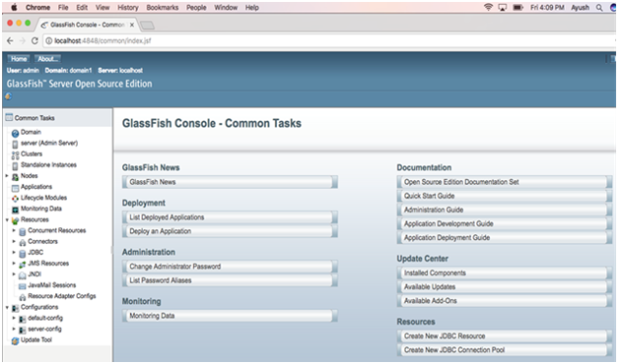Click Change Administrator Password

click(230, 267)
